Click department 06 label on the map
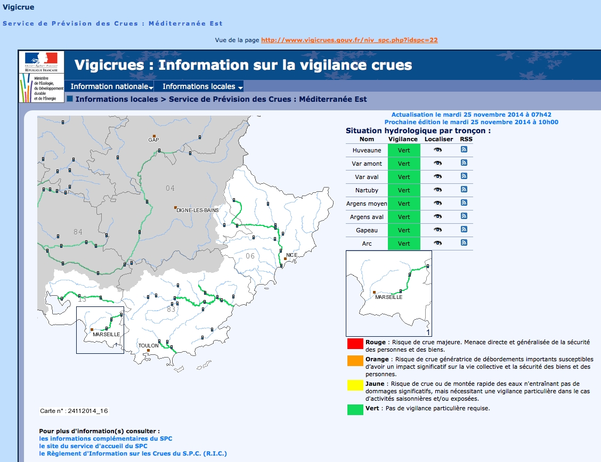Viewport: 601px width, 462px height. click(250, 256)
